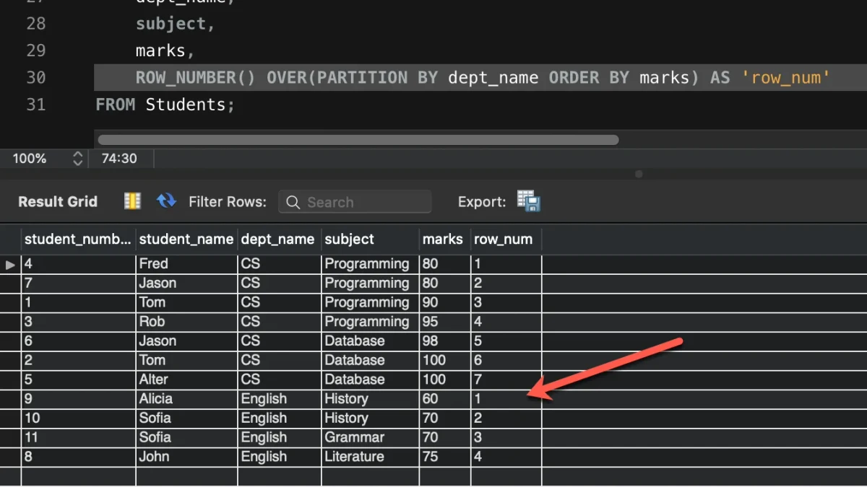Click line number 28 in the gutter
This screenshot has width=867, height=487.
point(35,24)
